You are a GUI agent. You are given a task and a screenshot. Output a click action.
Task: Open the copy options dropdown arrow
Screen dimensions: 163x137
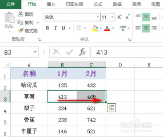click(38, 22)
